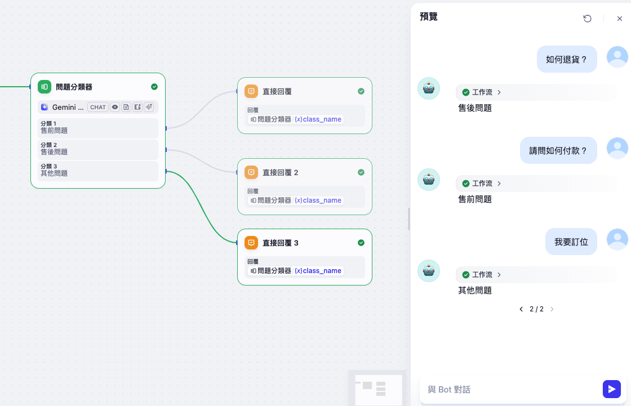Click the 直接回覆 3 node icon
This screenshot has height=406, width=631.
(x=251, y=243)
